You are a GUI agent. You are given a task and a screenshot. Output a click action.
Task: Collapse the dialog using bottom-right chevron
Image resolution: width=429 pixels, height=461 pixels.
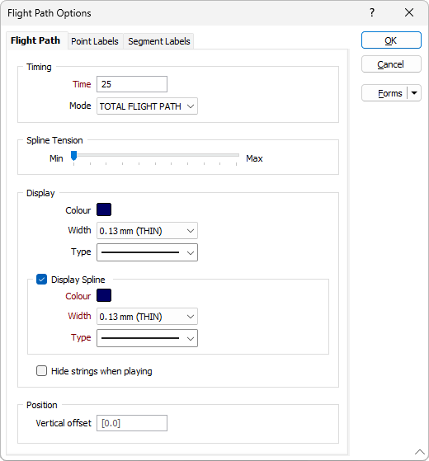(x=420, y=452)
